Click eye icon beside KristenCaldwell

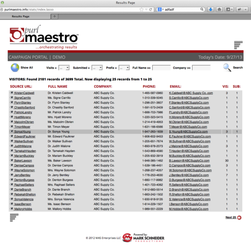(x=12, y=93)
